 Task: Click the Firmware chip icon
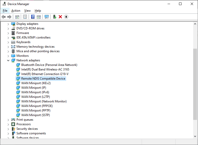coord(13,33)
